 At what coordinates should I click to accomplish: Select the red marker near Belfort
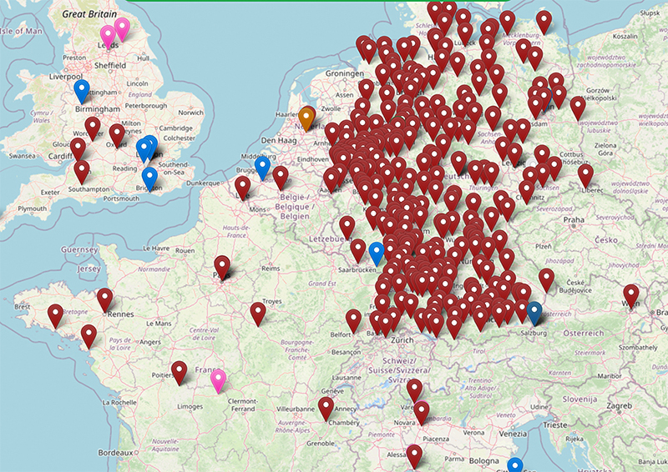[354, 320]
